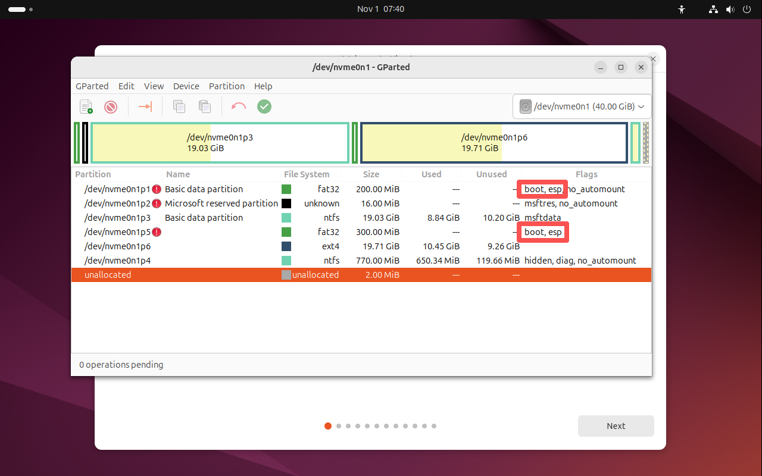Select the Resize/Move toolbar icon

[144, 106]
